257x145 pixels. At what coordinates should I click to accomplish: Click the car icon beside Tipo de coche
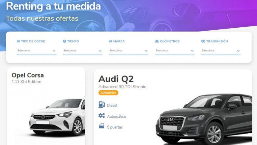coord(18,41)
